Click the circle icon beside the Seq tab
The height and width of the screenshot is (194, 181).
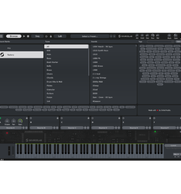(x=46, y=36)
